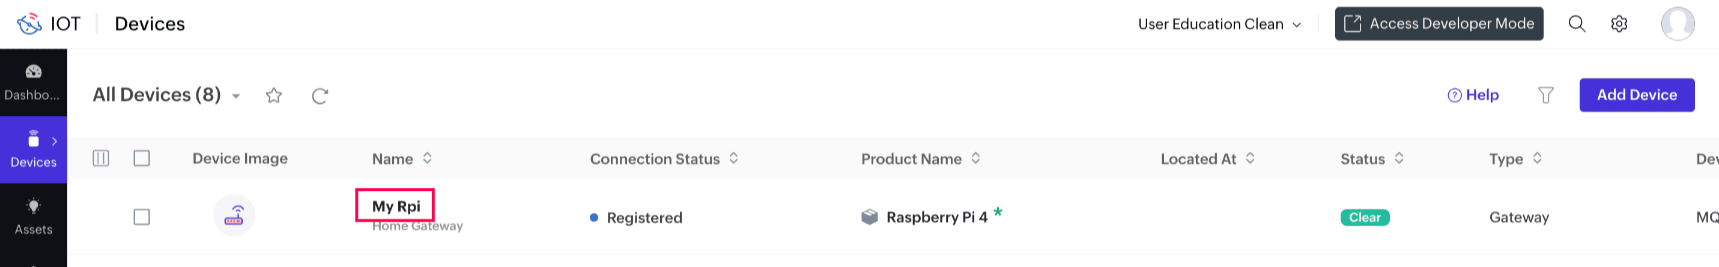The width and height of the screenshot is (1719, 267).
Task: Click the IOT logo icon
Action: pyautogui.click(x=29, y=24)
